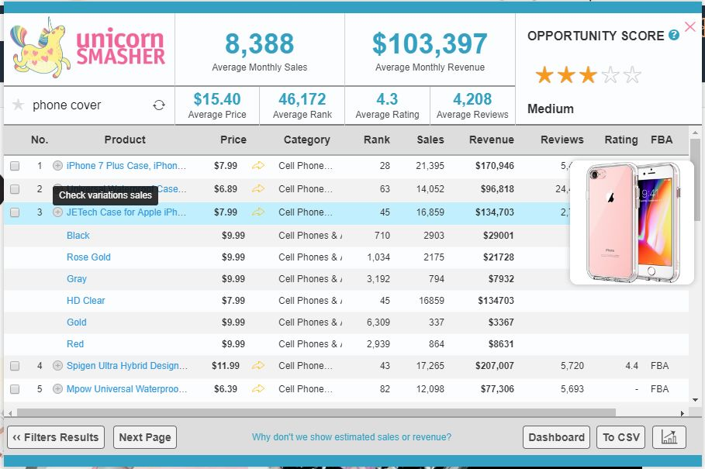
Task: Open JETech Case for Apple product link
Action: pos(126,212)
